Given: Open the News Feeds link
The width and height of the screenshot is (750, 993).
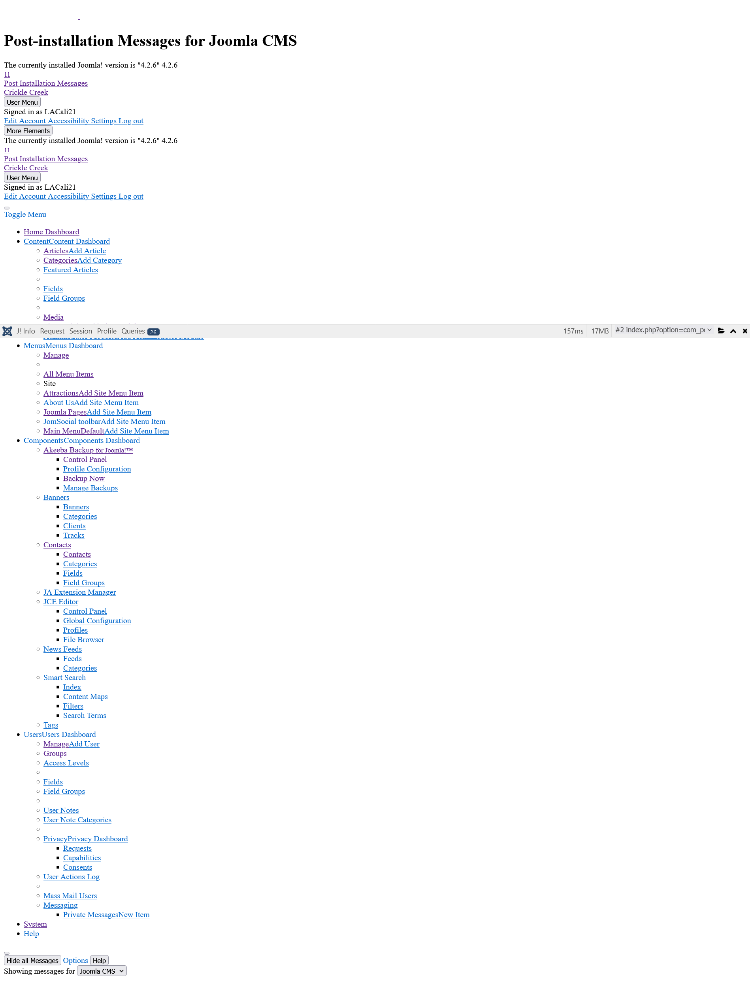Looking at the screenshot, I should (x=62, y=649).
